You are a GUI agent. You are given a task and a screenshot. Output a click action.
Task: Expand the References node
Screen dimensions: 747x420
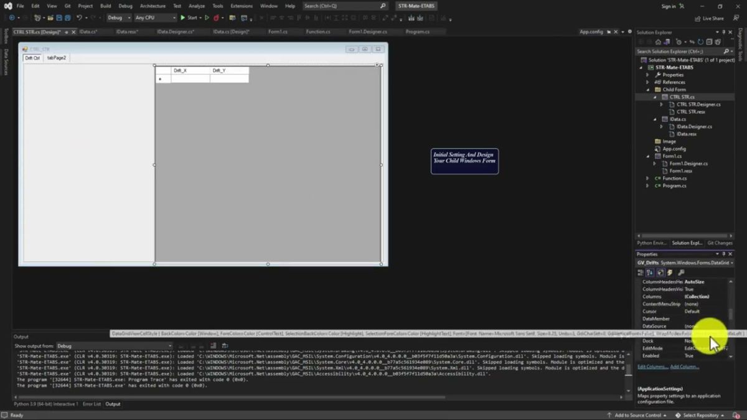pos(647,82)
